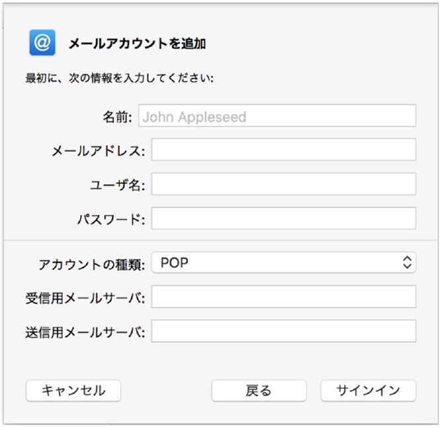Click the パスワード: label
The image size is (440, 427).
[x=111, y=220]
